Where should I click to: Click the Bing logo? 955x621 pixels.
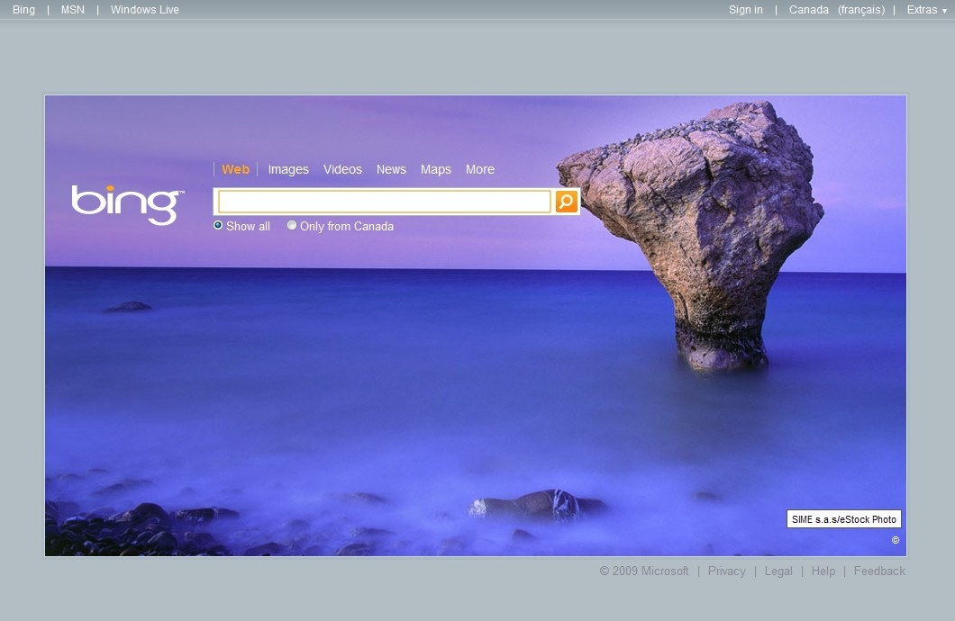coord(127,204)
